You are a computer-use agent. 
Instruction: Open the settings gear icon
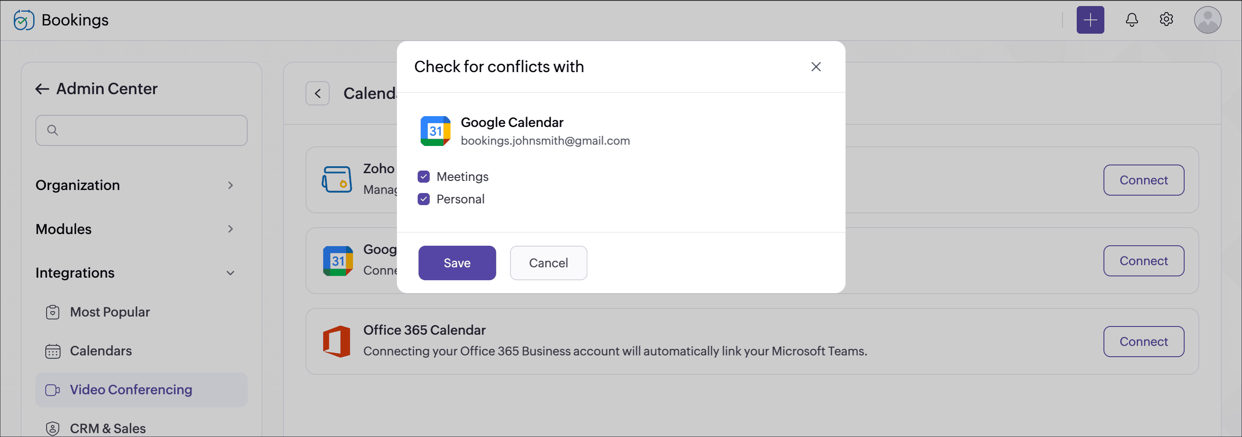click(x=1166, y=20)
